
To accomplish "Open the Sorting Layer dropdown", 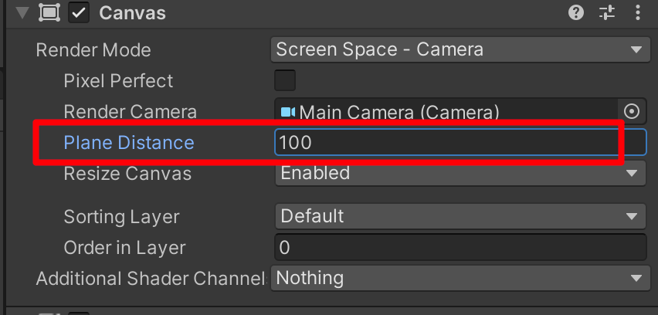I will coord(460,216).
